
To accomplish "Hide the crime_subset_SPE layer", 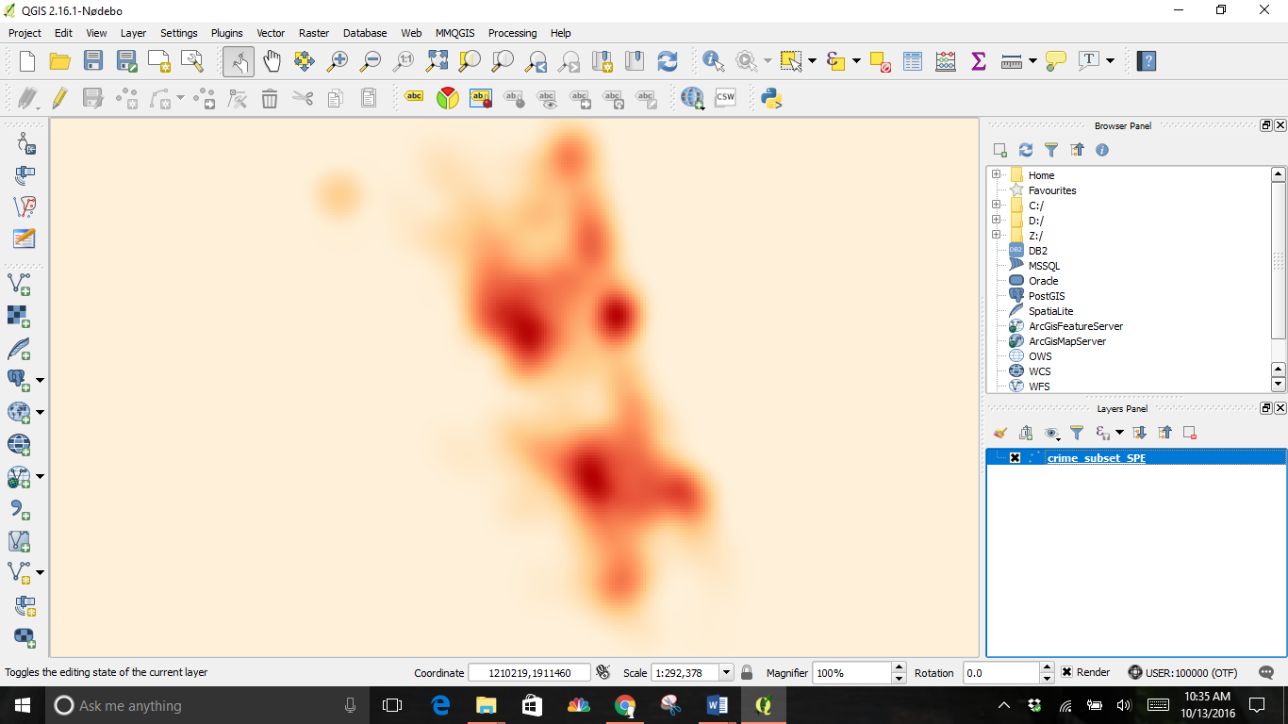I will tap(1014, 457).
